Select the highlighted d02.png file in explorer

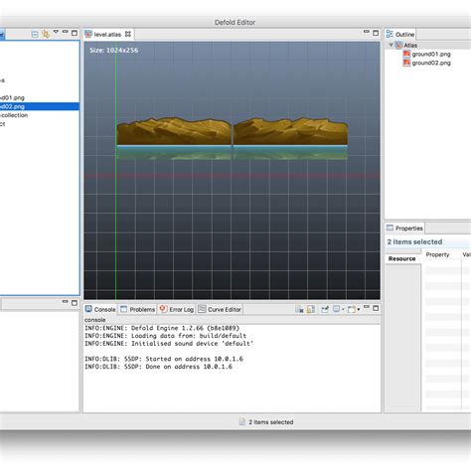40,106
